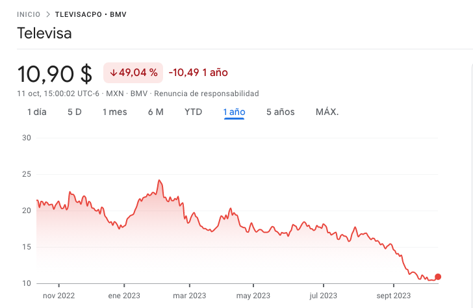
Task: Select the 5 D range tab
Action: click(75, 112)
